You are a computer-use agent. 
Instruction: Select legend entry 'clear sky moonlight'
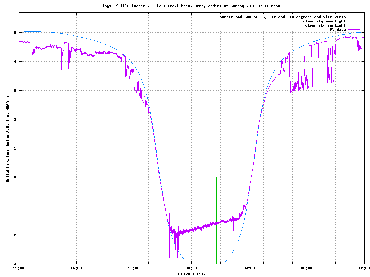(x=324, y=21)
